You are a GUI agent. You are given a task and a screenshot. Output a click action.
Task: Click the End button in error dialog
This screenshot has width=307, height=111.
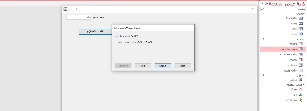143,66
